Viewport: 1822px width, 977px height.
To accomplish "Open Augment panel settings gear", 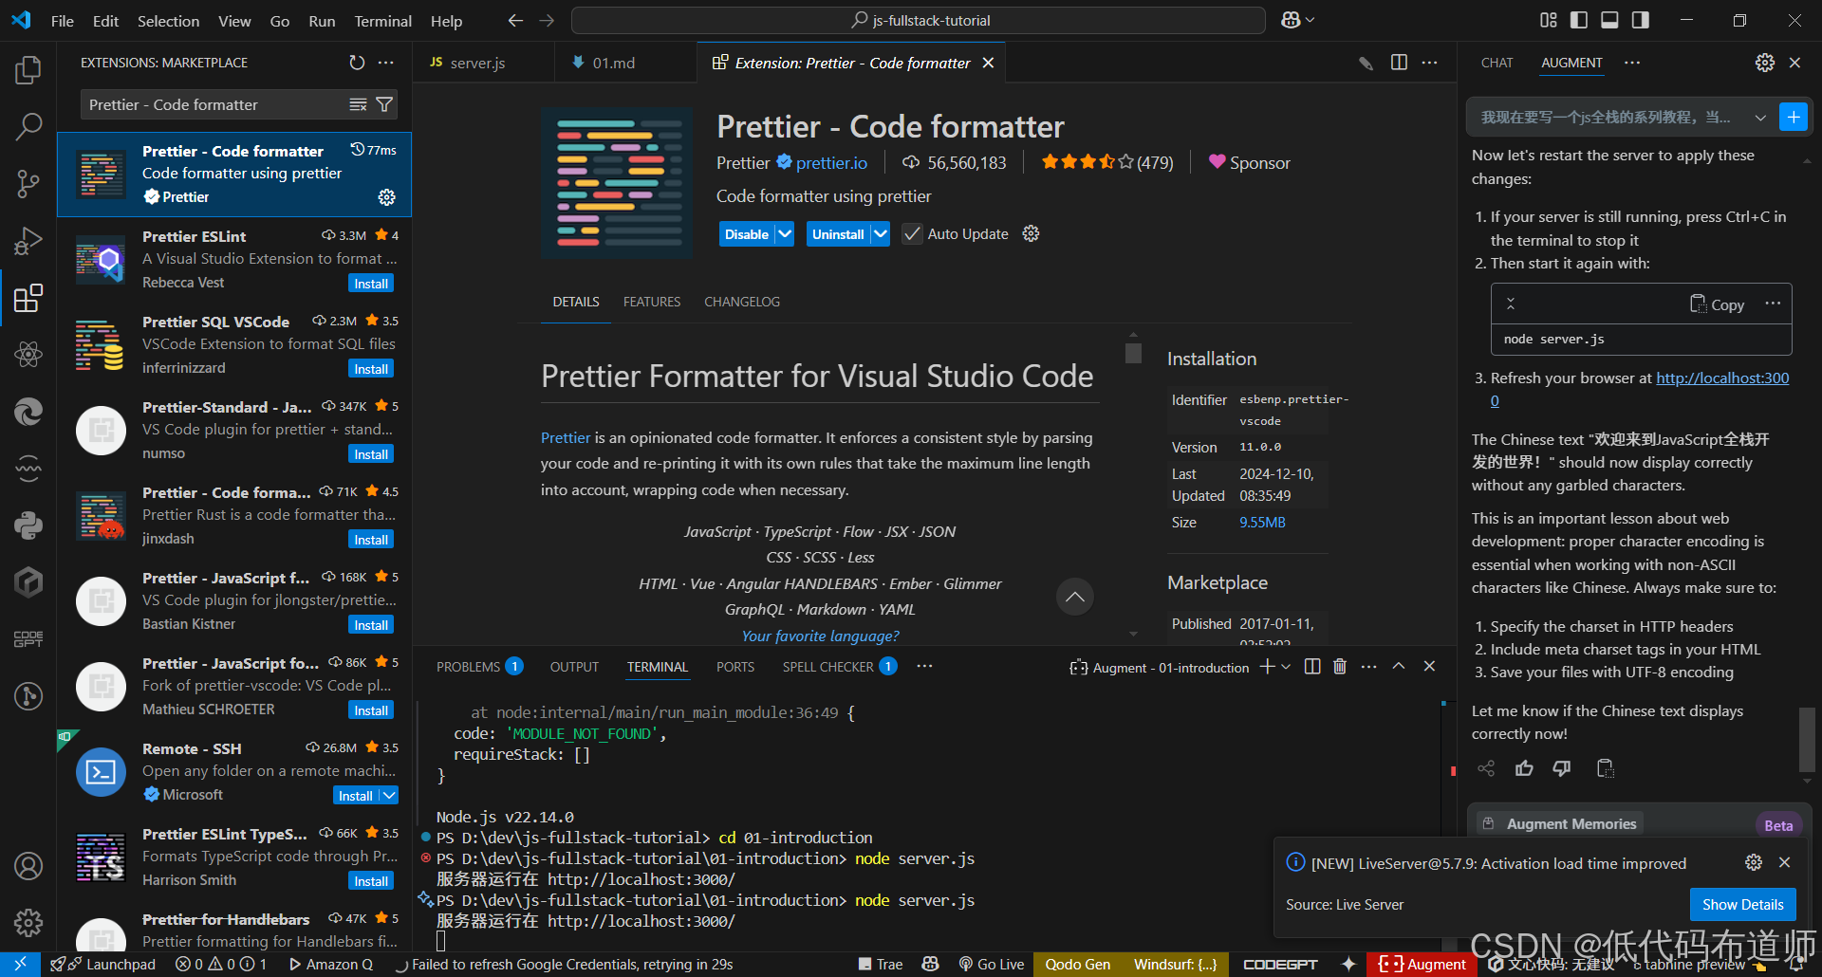I will [x=1764, y=63].
